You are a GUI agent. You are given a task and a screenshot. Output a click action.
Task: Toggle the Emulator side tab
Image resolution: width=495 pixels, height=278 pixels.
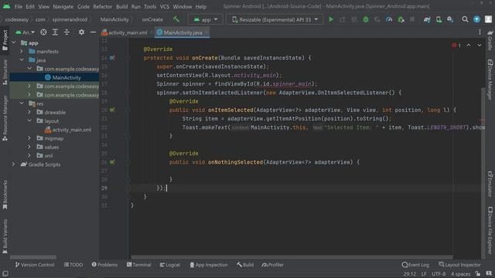click(490, 184)
